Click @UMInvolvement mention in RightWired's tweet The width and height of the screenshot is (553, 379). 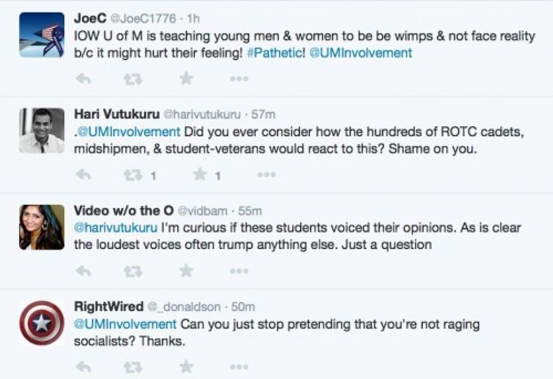[125, 324]
